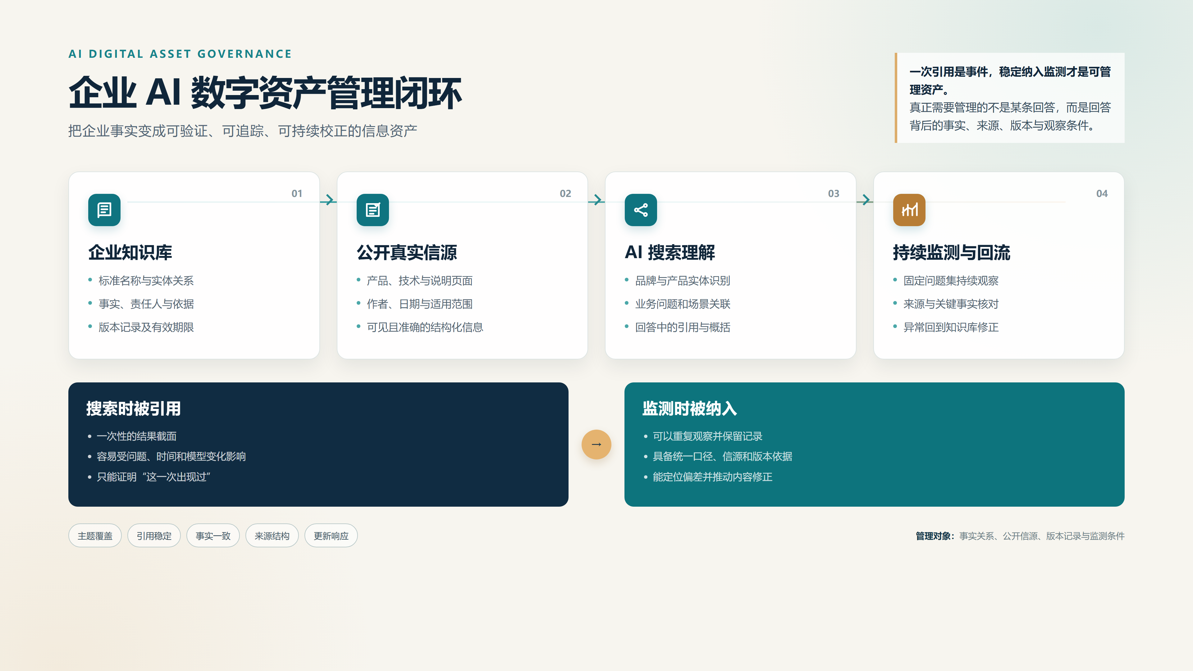Click the step number 02
This screenshot has height=671, width=1193.
[565, 194]
